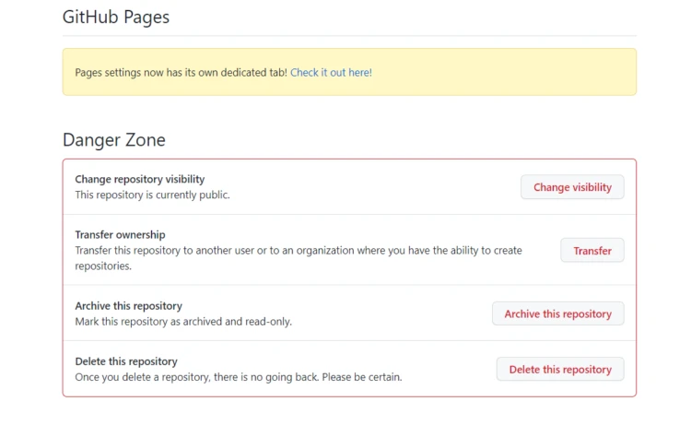Select the "Transfer ownership" bold title
Image resolution: width=691 pixels, height=425 pixels.
point(120,235)
